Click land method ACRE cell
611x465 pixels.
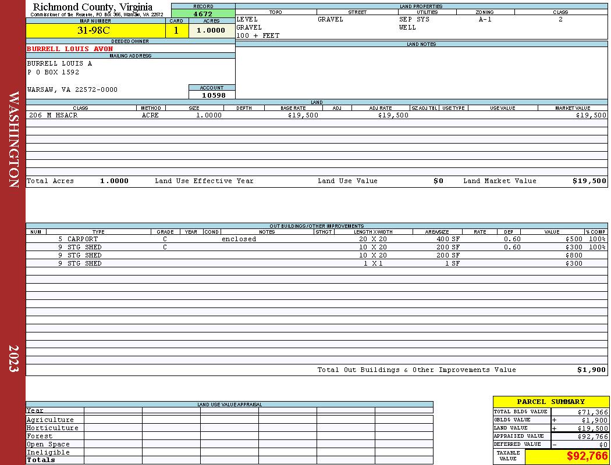tap(150, 115)
